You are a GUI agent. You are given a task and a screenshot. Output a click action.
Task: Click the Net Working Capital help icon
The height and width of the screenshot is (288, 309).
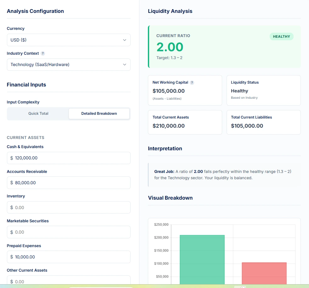(192, 82)
